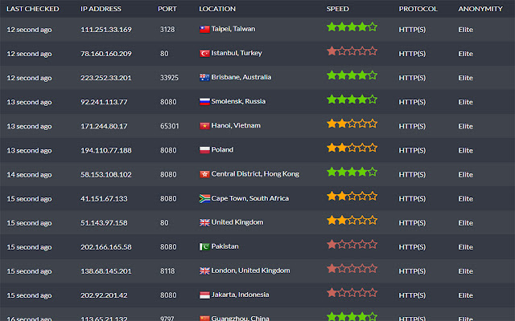The height and width of the screenshot is (321, 515).
Task: Click the Russia flag icon
Action: click(204, 102)
